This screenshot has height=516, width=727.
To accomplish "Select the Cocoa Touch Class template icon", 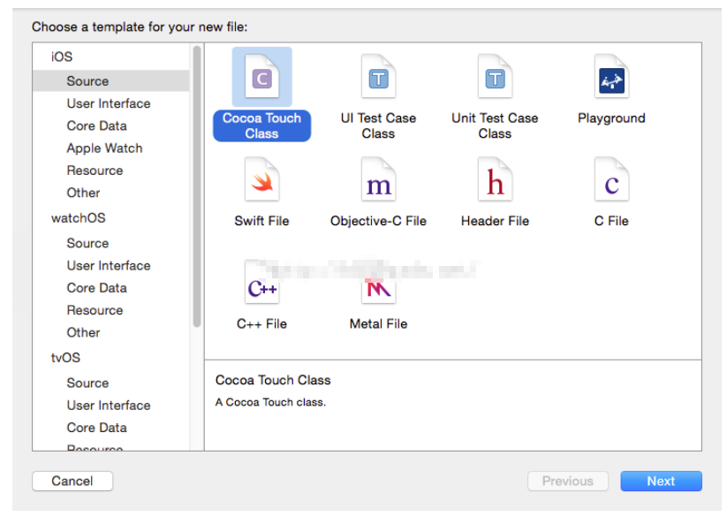I will pyautogui.click(x=261, y=80).
